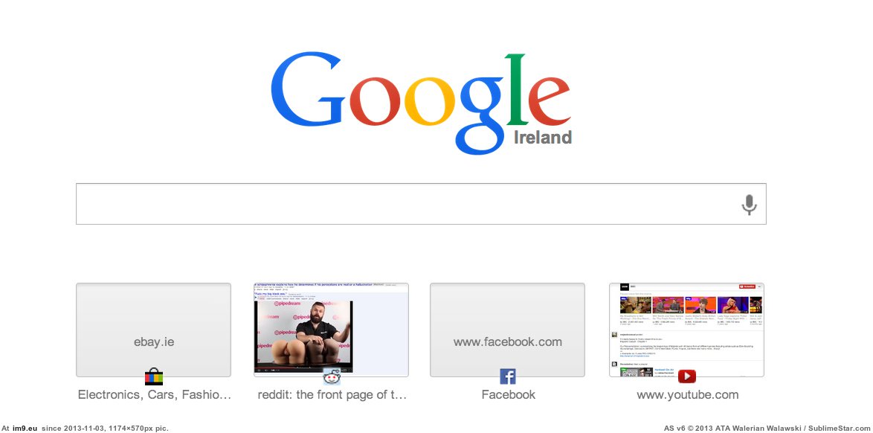The height and width of the screenshot is (433, 873).
Task: Click the eBay shopping bag favicon
Action: click(x=154, y=376)
